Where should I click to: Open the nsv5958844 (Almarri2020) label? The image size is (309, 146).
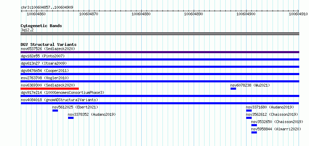276,129
